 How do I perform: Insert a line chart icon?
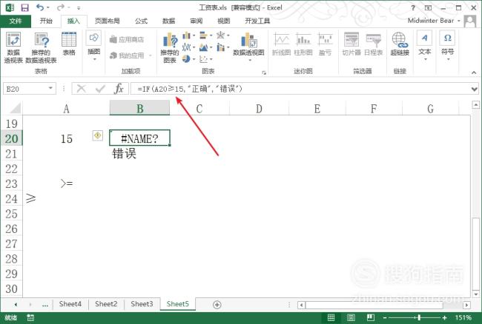187,47
